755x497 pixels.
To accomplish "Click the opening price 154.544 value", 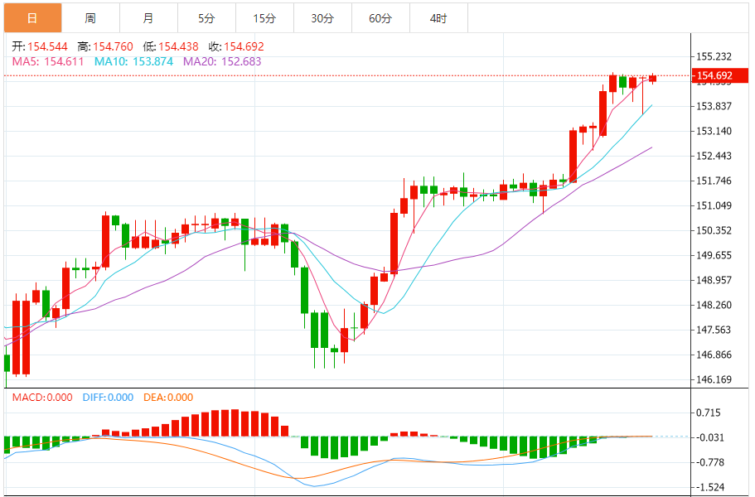I will (47, 46).
